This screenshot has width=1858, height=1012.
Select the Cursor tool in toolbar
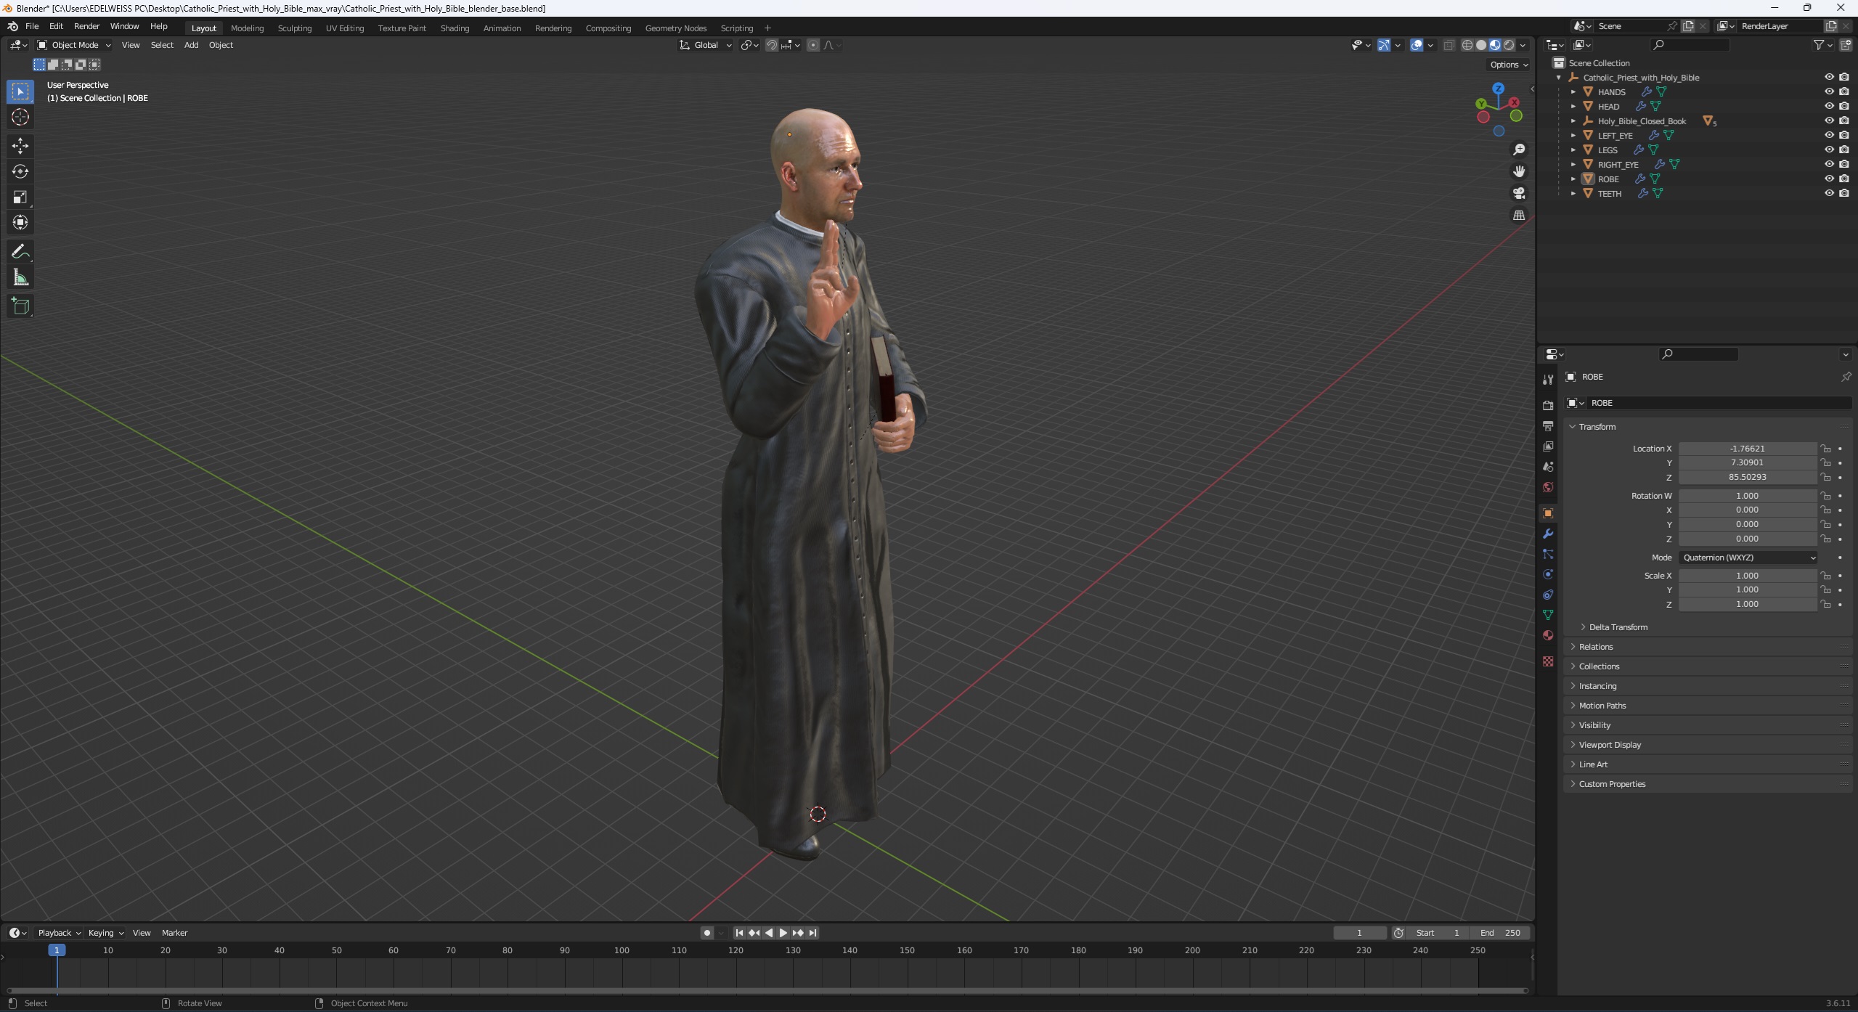coord(20,117)
